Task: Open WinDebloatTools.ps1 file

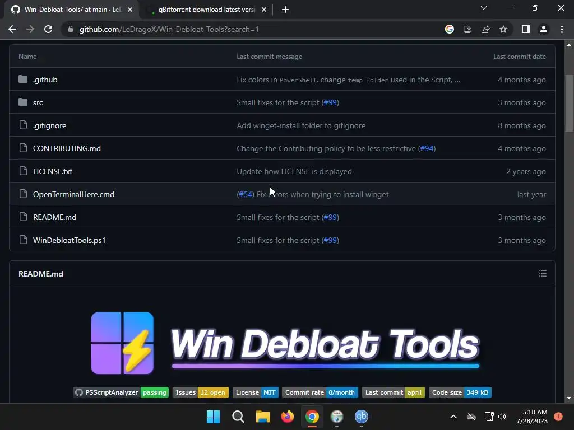Action: pyautogui.click(x=69, y=240)
